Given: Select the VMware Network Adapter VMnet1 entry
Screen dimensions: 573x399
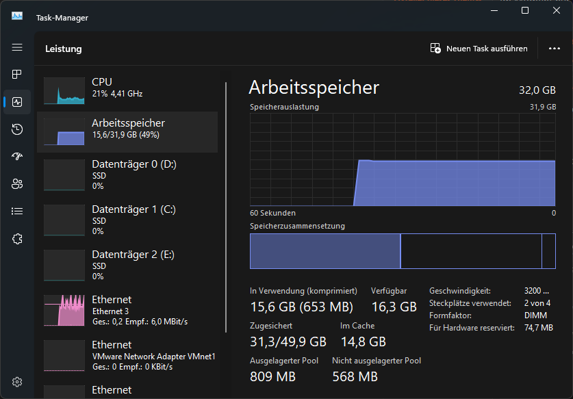Looking at the screenshot, I should click(127, 355).
